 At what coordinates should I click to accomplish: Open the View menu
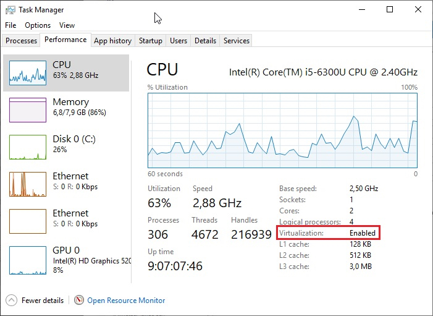click(x=67, y=25)
